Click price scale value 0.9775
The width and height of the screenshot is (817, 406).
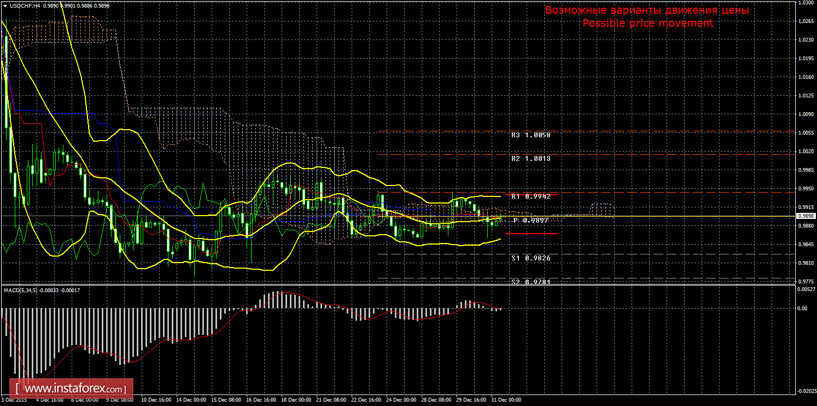click(806, 281)
